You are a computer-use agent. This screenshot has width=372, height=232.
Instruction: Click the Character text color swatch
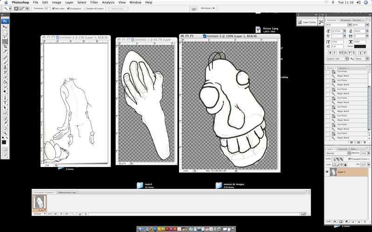pyautogui.click(x=360, y=46)
